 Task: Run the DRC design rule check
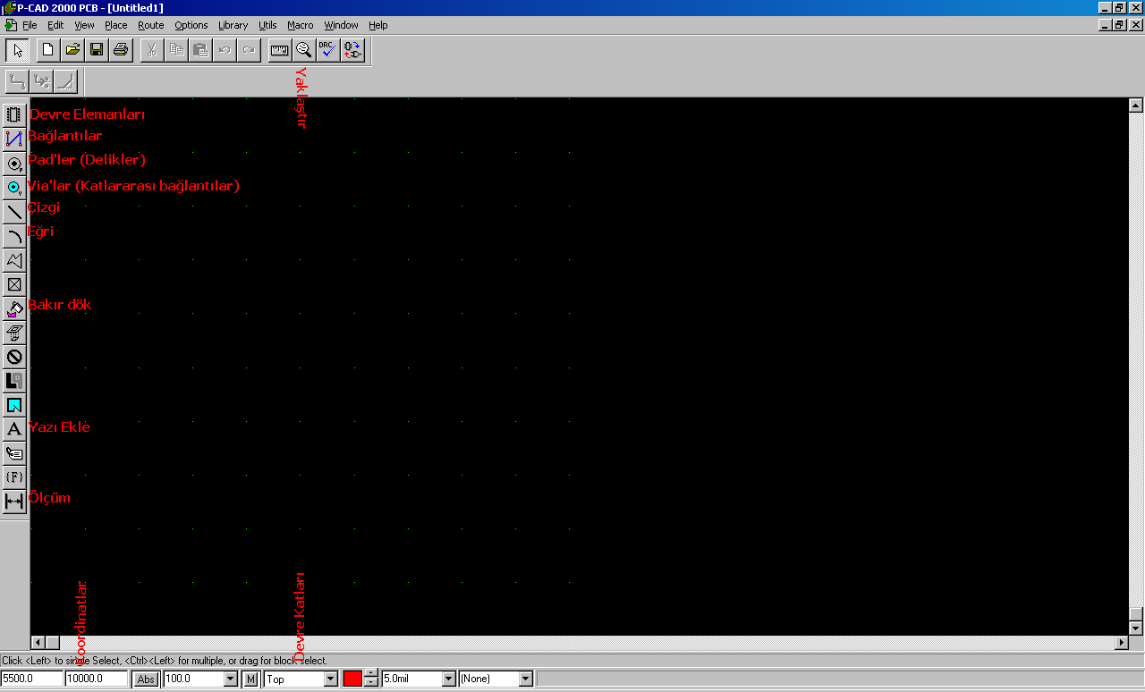(x=328, y=50)
